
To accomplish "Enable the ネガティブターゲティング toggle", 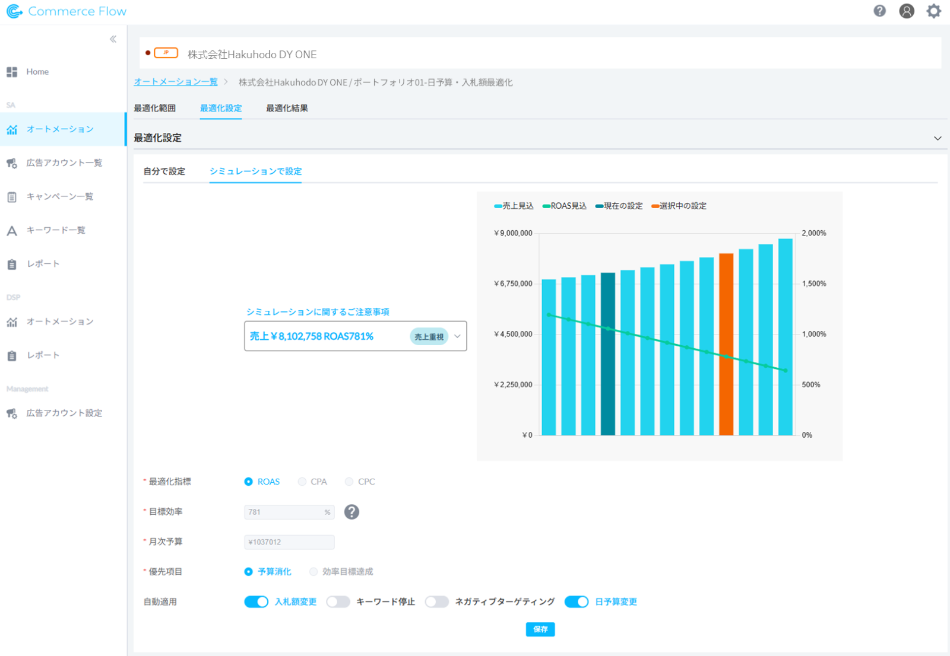I will (436, 602).
